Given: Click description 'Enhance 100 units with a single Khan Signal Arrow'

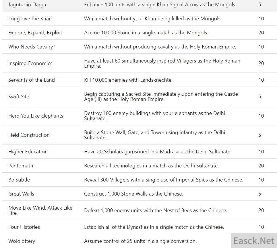Looking at the screenshot, I should [160, 5].
